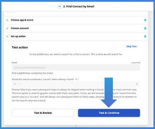Expand the Choose account chevron
155x129 pixels.
click(7, 28)
